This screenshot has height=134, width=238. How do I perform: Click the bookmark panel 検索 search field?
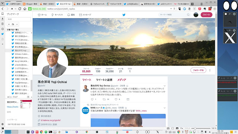click(19, 19)
